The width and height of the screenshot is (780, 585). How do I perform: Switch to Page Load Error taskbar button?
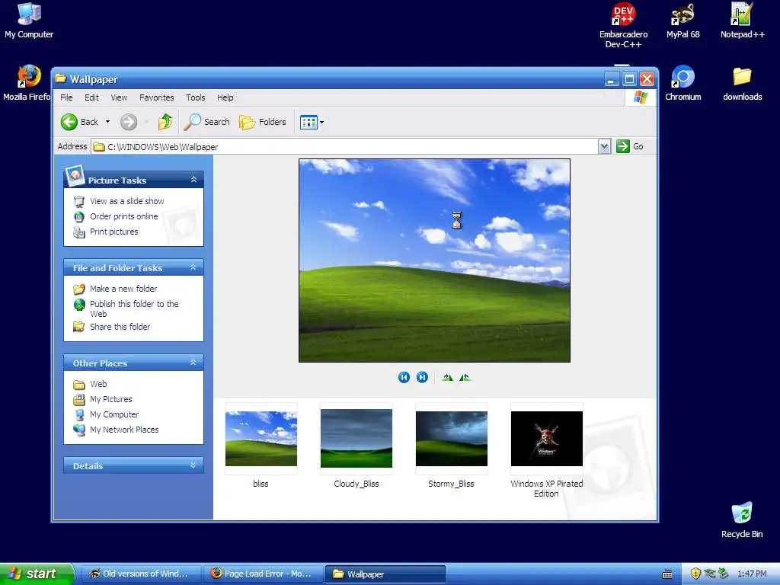click(x=263, y=574)
